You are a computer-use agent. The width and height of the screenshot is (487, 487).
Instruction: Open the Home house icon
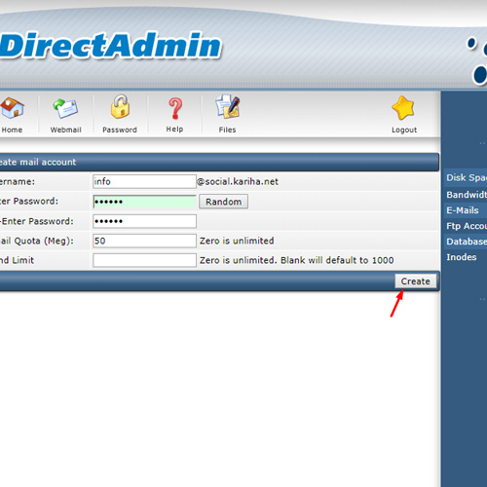pyautogui.click(x=12, y=108)
